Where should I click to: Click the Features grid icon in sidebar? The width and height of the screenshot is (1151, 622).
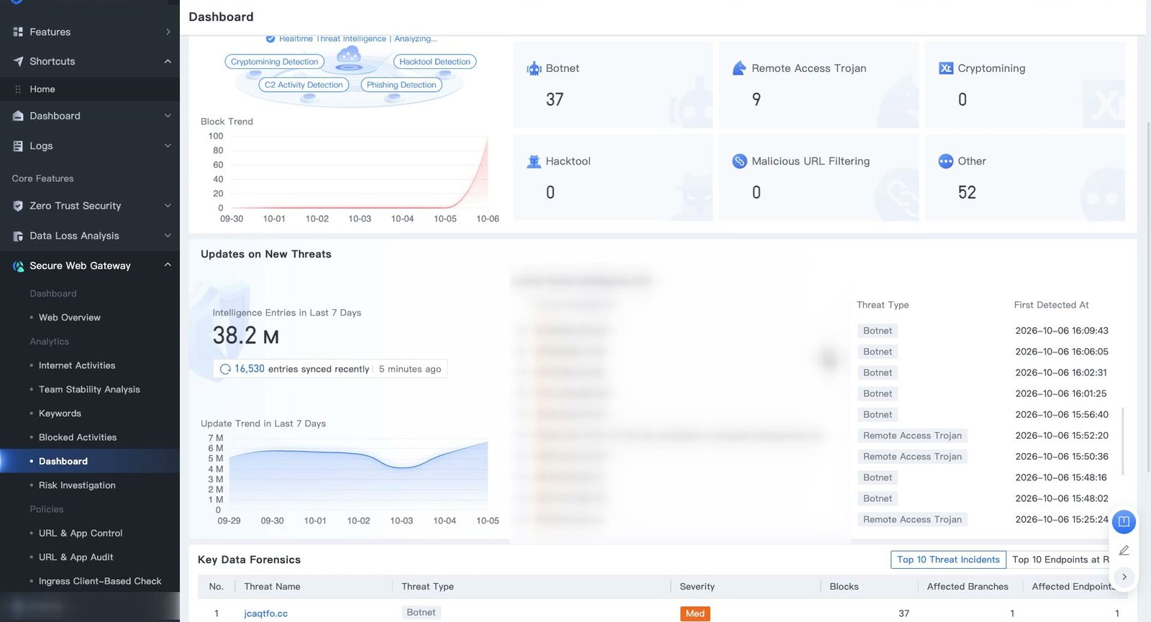click(18, 32)
